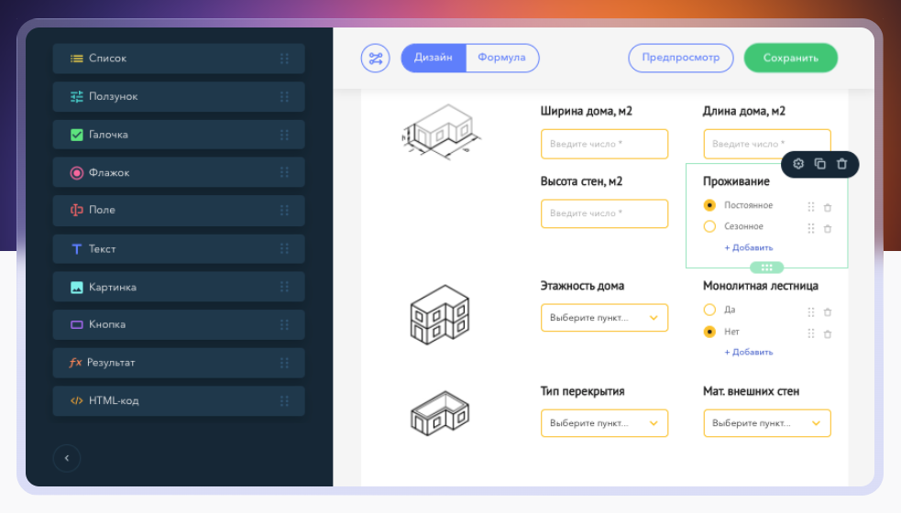The image size is (901, 513).
Task: Collapse the sidebar with the chevron button
Action: [x=67, y=458]
